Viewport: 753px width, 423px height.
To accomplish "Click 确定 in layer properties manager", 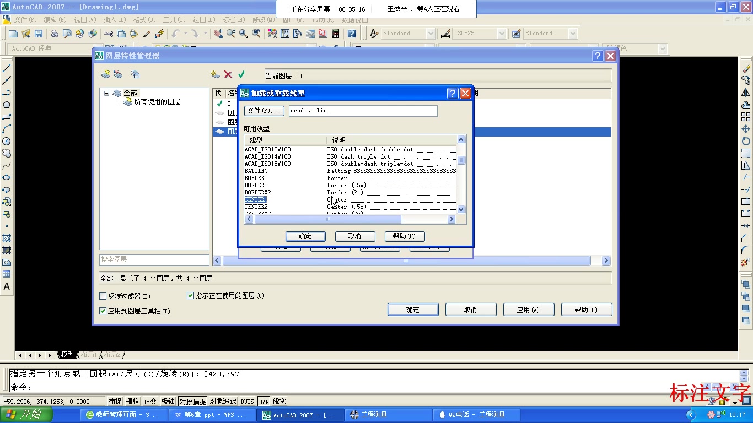I will (413, 310).
